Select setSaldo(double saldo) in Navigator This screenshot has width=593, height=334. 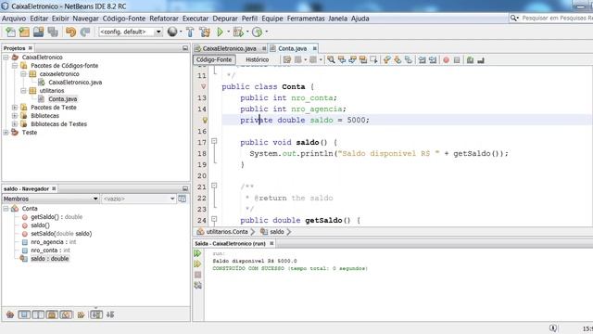click(61, 234)
